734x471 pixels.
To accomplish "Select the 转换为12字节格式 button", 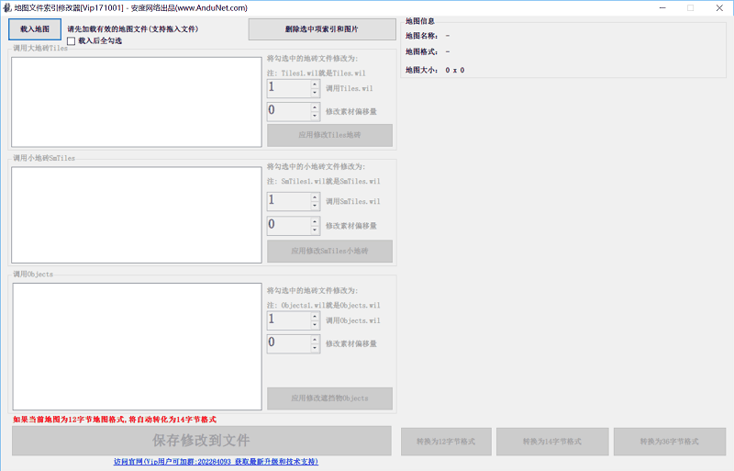I will [446, 442].
